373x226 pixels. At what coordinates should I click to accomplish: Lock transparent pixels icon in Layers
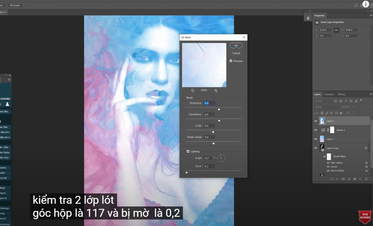[x=322, y=113]
